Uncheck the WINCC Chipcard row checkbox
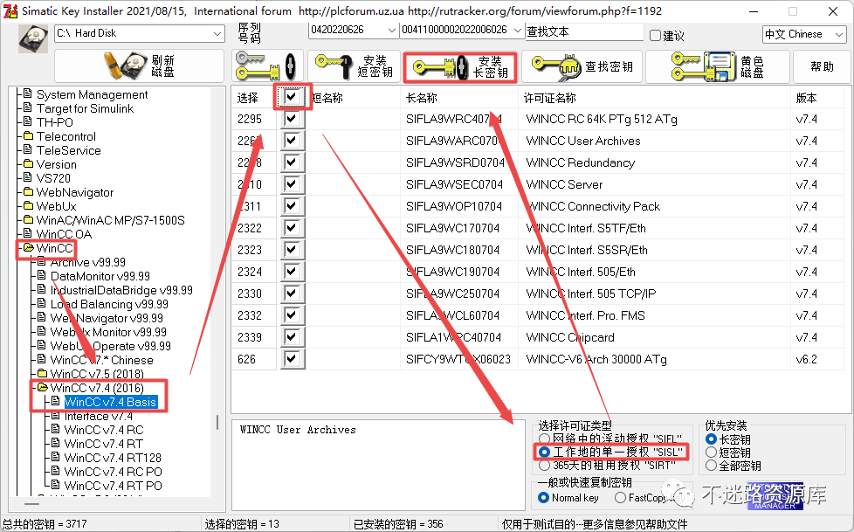The height and width of the screenshot is (532, 854). [x=292, y=336]
